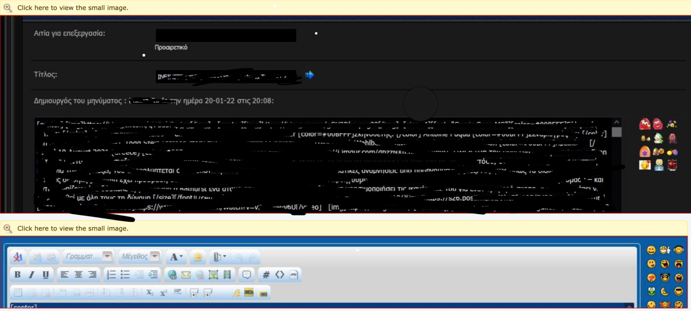Insert a web link with globe icon
691x311 pixels.
[172, 275]
